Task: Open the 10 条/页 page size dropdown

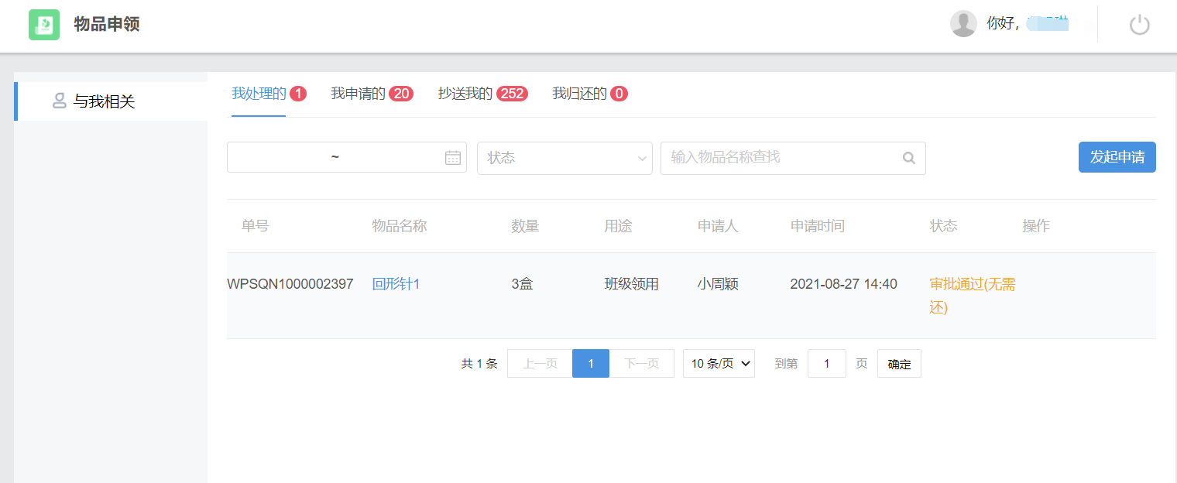Action: point(719,364)
